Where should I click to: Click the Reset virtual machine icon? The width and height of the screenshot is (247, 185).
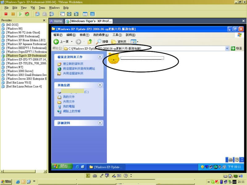[27, 14]
